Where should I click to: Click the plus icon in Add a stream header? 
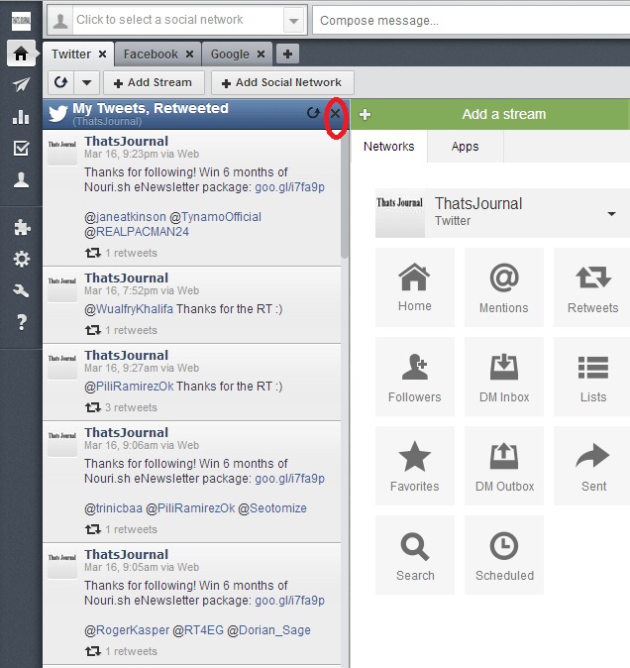[365, 114]
